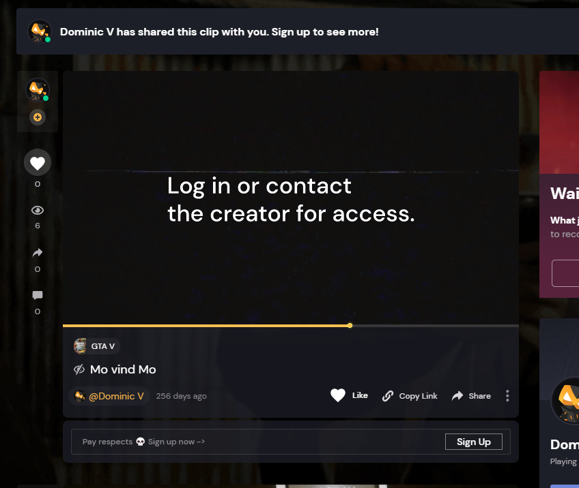Screen dimensions: 579x488
Task: Click Dominic V avatar in top banner
Action: [x=39, y=31]
